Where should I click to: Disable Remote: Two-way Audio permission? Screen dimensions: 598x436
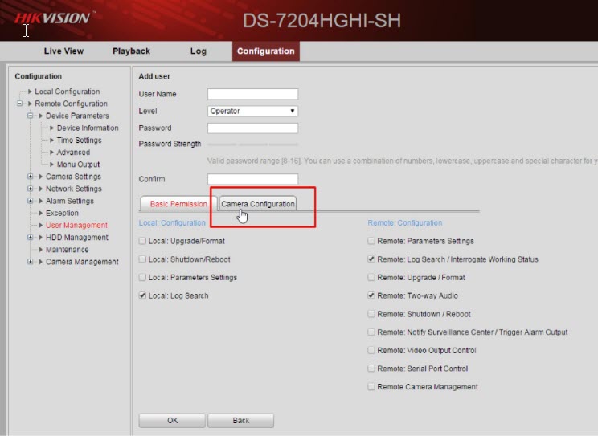click(371, 296)
